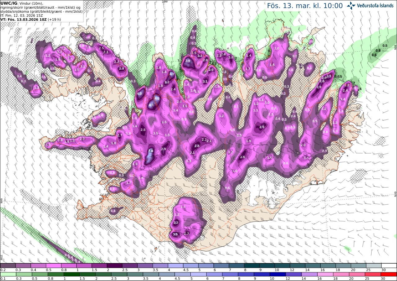The height and width of the screenshot is (281, 397).
Task: Select snow legend swatch starting at 4.5
Action: 190,266
